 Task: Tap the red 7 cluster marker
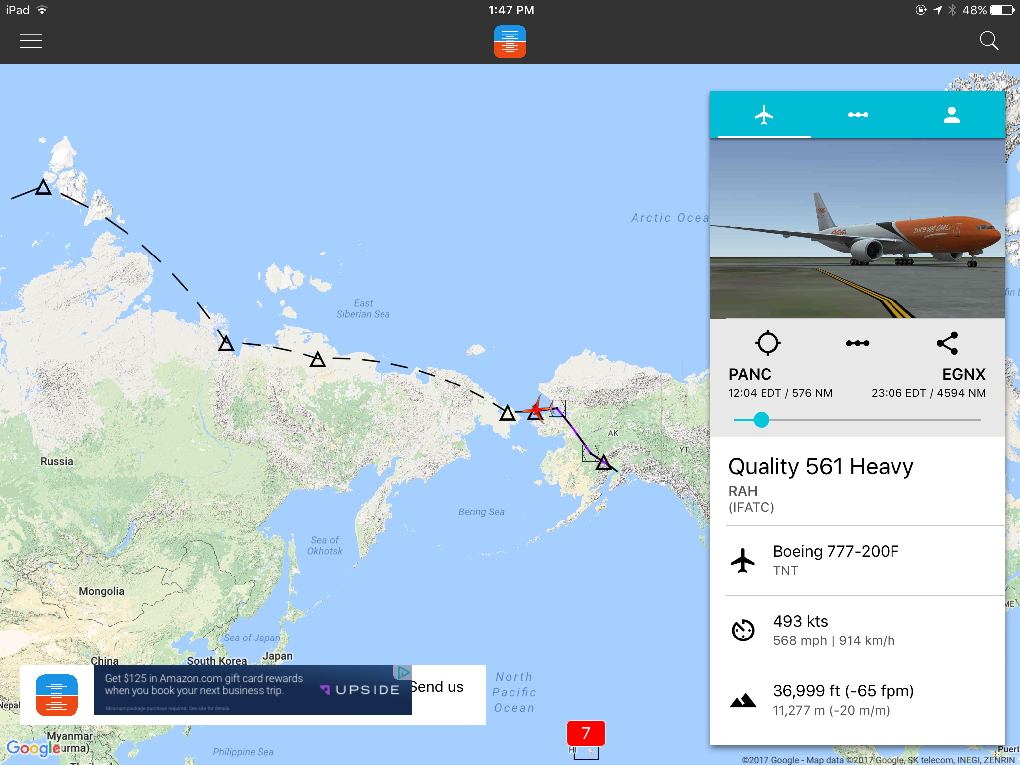586,733
